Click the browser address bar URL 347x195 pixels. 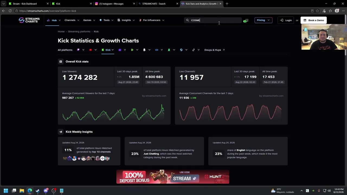(48, 11)
